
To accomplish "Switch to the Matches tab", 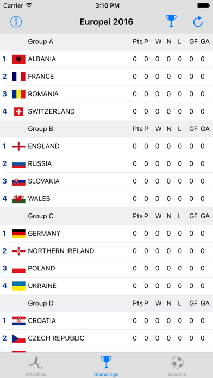I will pos(35,366).
